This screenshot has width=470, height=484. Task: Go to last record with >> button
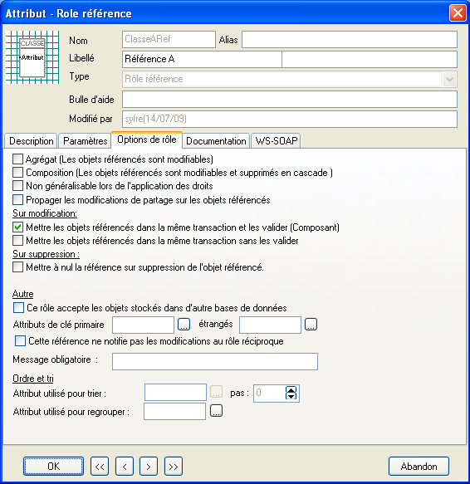(174, 466)
